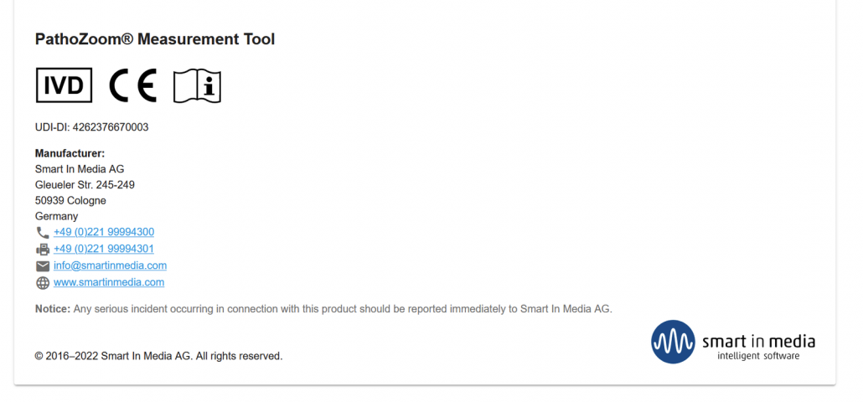
Task: Click the website globe icon
Action: 43,283
